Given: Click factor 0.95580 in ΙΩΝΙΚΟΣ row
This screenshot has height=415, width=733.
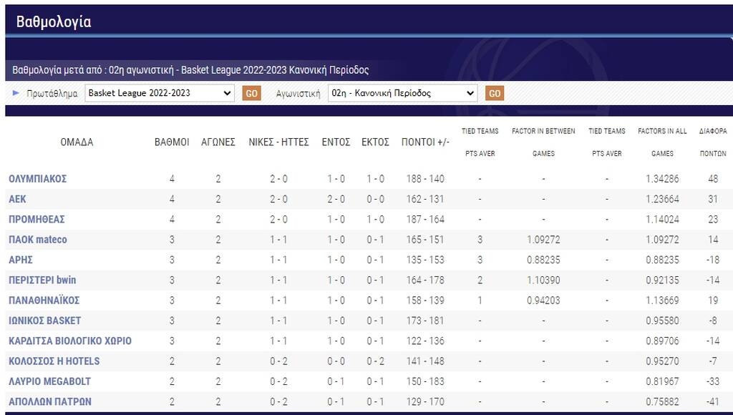Looking at the screenshot, I should click(x=662, y=321).
